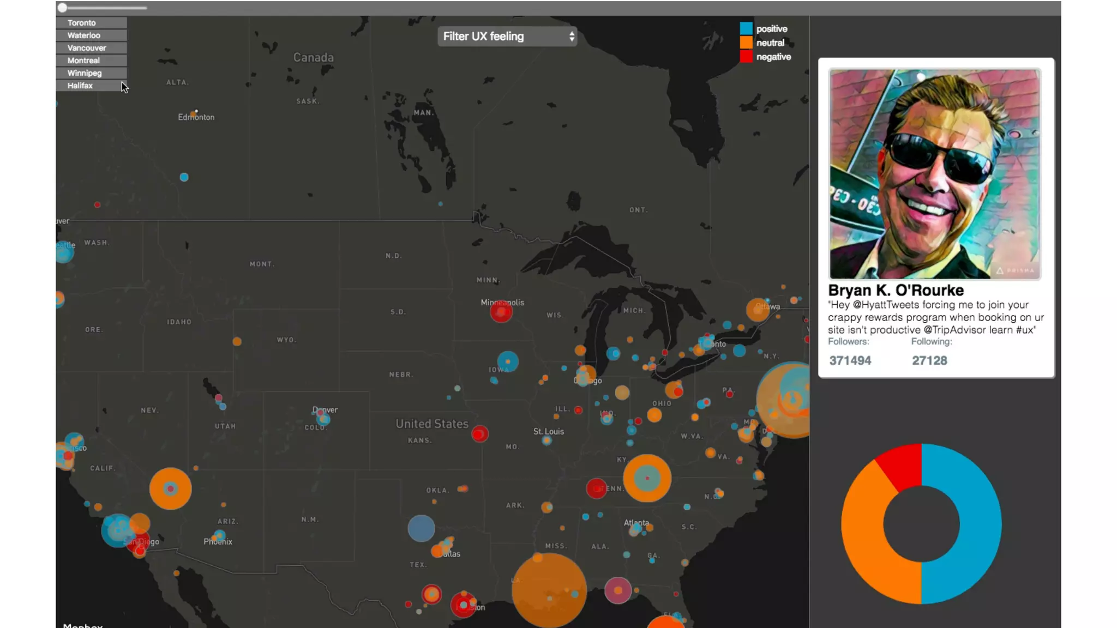Click the small red dot in British Columbia
The width and height of the screenshot is (1117, 628).
(x=97, y=205)
